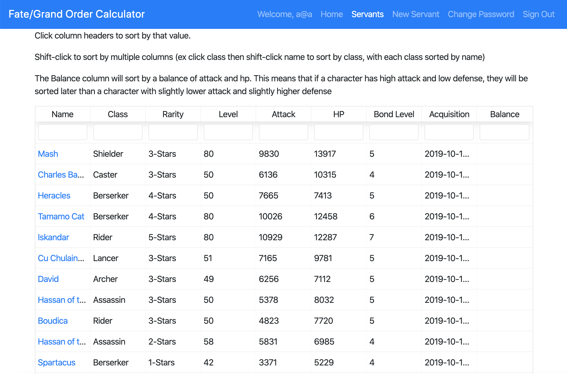
Task: Open the New Servant page
Action: pyautogui.click(x=416, y=14)
